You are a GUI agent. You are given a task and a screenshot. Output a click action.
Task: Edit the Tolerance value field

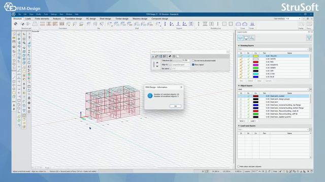click(185, 61)
